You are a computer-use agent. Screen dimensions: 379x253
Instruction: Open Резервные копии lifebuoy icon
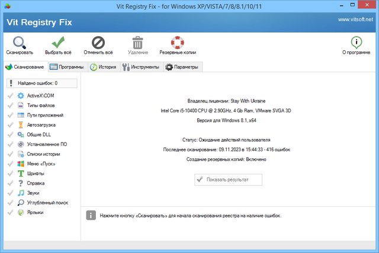[176, 43]
